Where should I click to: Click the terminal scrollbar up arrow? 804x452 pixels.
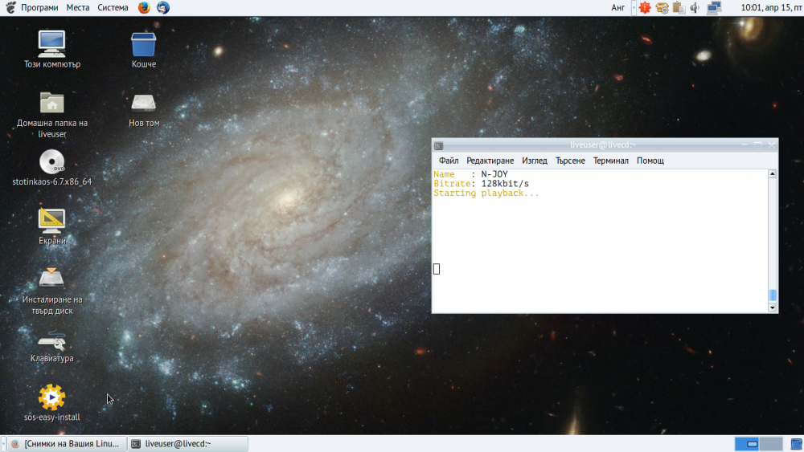tap(772, 174)
